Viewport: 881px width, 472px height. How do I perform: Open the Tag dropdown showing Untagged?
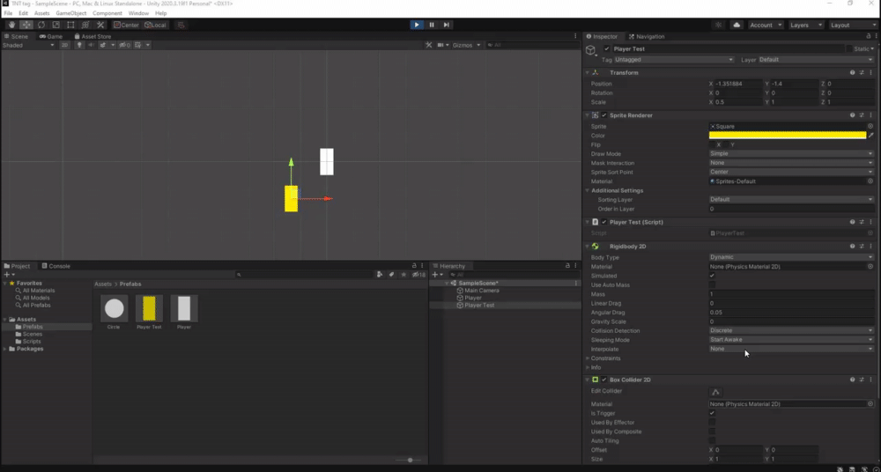point(674,60)
